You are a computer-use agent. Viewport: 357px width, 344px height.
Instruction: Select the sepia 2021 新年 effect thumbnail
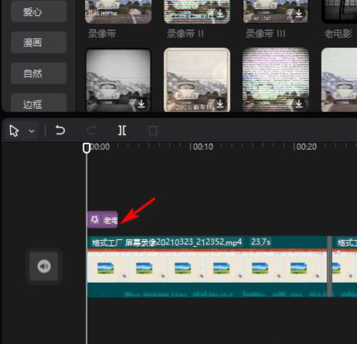pos(197,80)
